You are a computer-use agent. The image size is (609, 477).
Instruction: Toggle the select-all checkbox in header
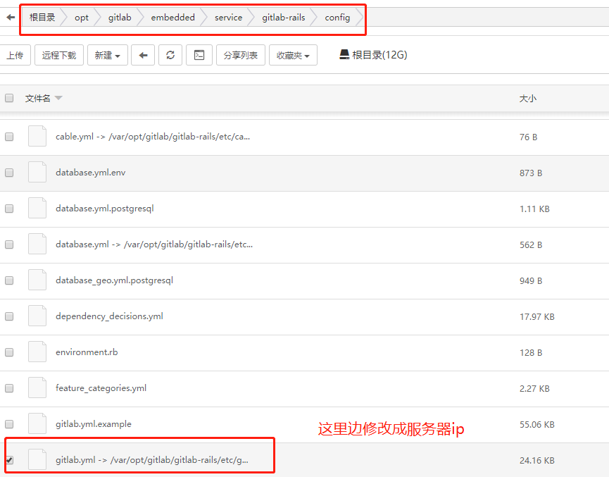click(x=9, y=98)
